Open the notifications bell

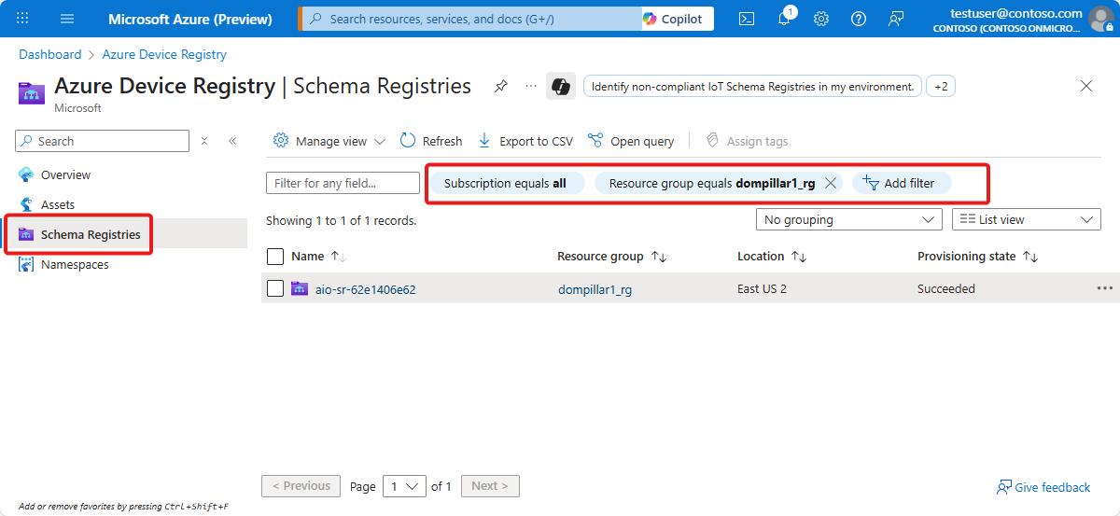pyautogui.click(x=784, y=19)
